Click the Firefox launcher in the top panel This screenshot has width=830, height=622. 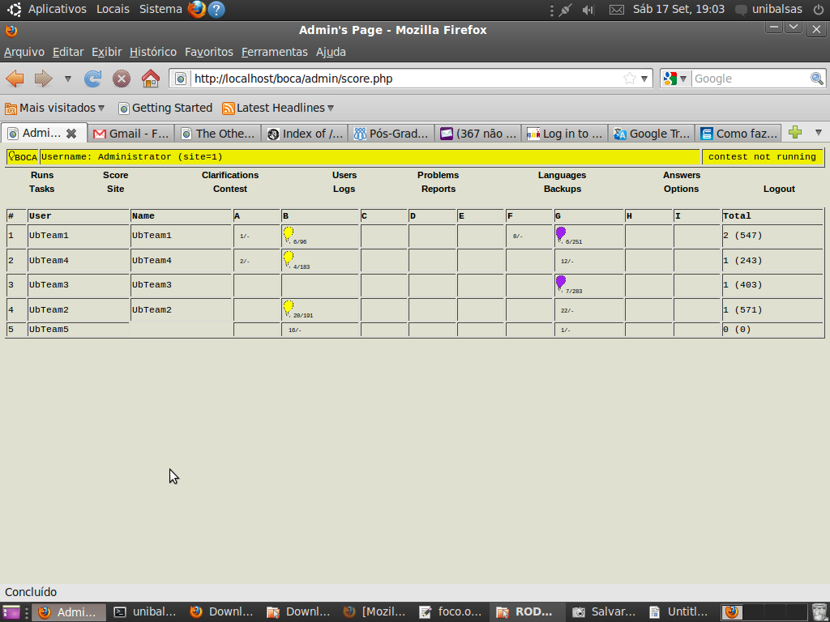pos(196,10)
